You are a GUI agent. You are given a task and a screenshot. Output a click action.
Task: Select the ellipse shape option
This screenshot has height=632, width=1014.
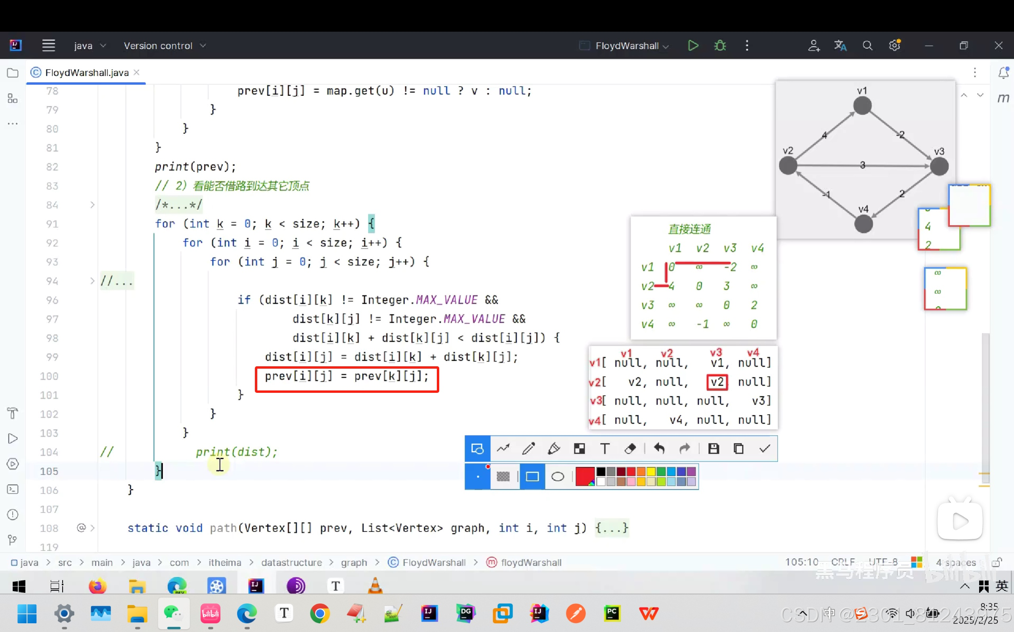coord(557,476)
